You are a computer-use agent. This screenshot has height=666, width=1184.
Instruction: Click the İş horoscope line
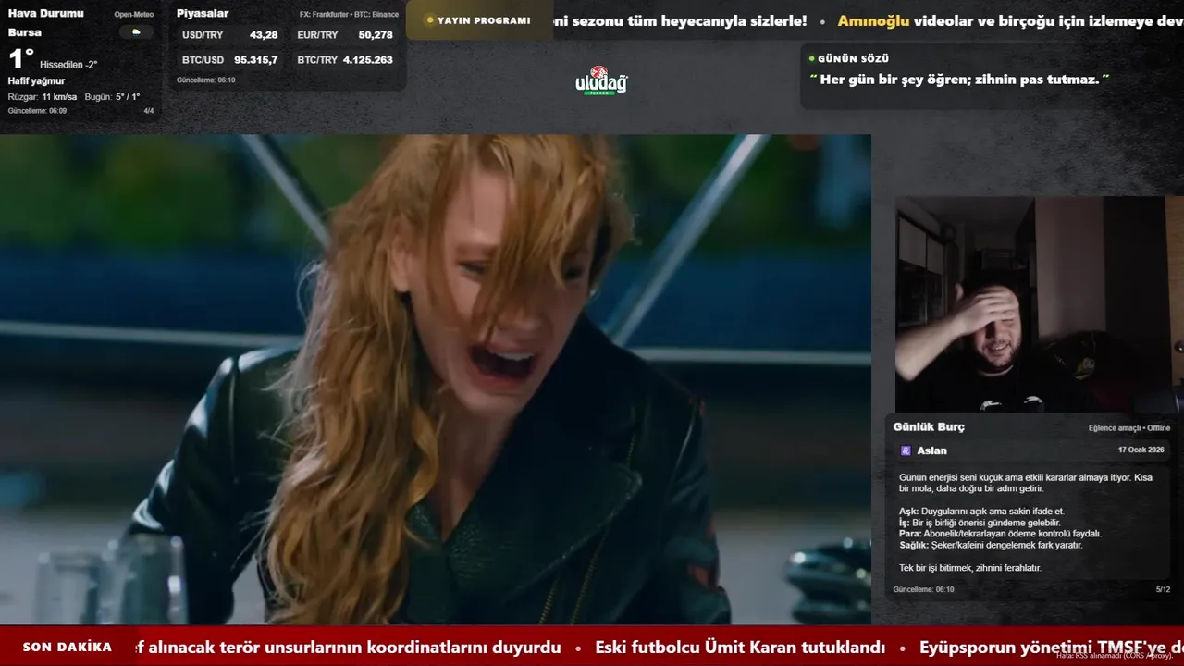(x=980, y=523)
